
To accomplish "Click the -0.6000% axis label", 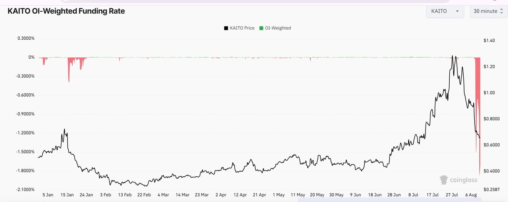I will [x=25, y=95].
